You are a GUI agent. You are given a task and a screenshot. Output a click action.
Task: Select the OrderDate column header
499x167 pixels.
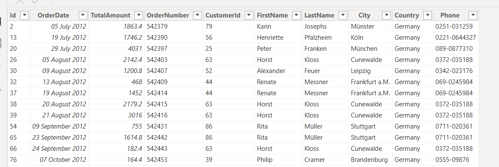(53, 15)
